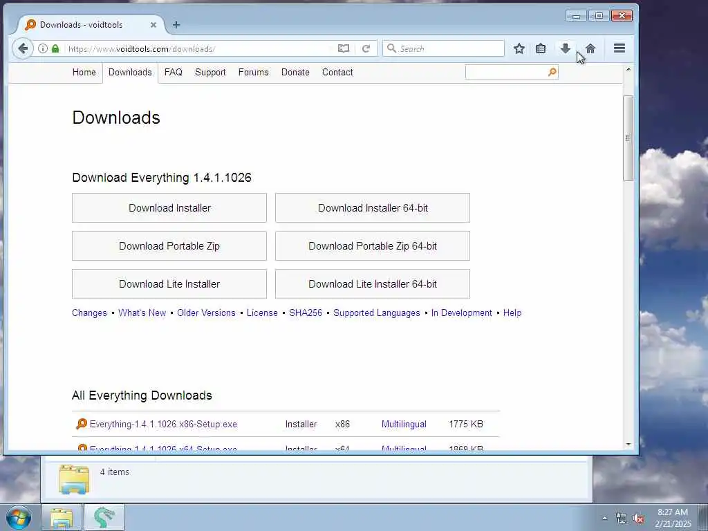This screenshot has height=531, width=708.
Task: Open the Home nav item
Action: click(84, 72)
